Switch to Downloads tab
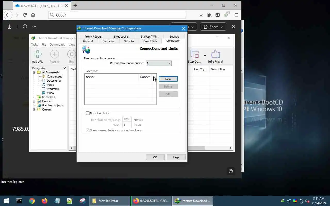The image size is (330, 206). (150, 41)
